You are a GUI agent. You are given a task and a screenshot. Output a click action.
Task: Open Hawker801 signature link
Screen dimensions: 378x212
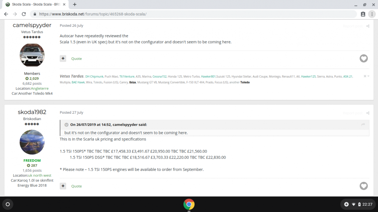pyautogui.click(x=208, y=76)
